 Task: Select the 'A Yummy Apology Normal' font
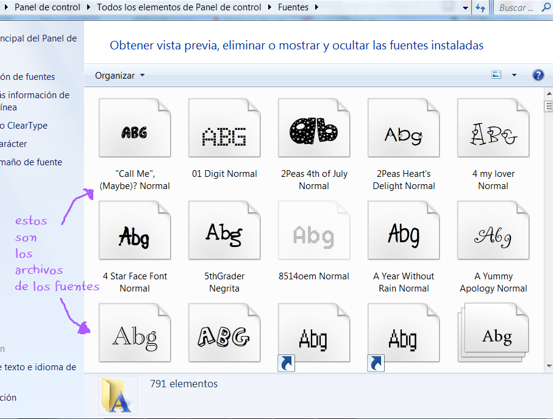[493, 230]
